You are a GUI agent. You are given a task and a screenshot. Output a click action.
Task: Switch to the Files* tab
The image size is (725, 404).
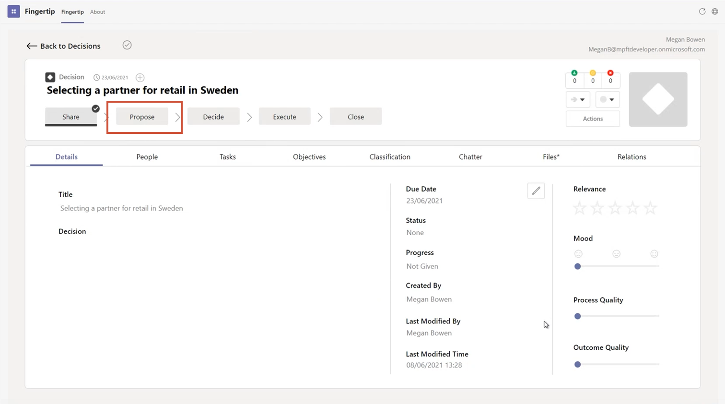pos(551,157)
